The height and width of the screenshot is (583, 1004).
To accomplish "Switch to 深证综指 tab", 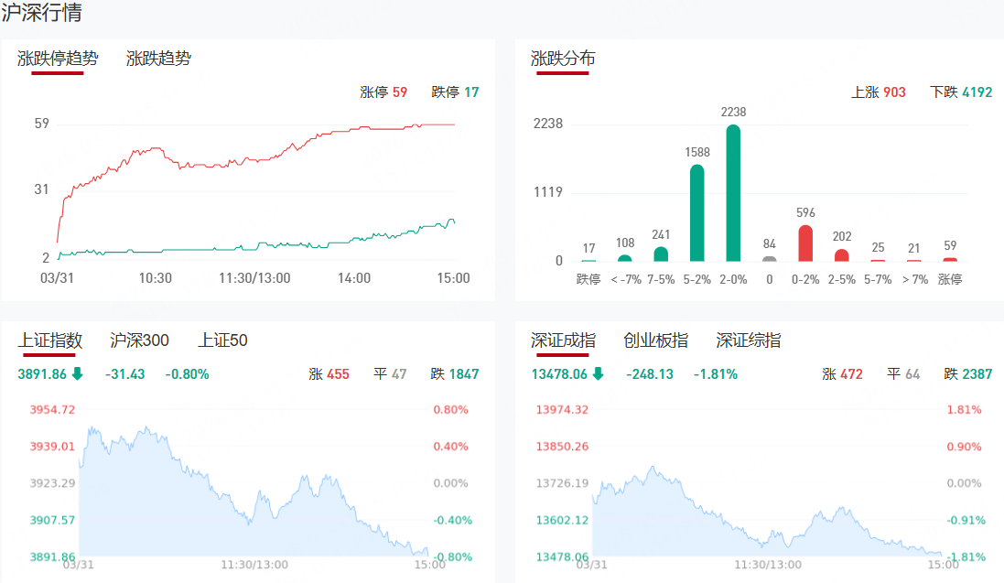I will tap(749, 340).
